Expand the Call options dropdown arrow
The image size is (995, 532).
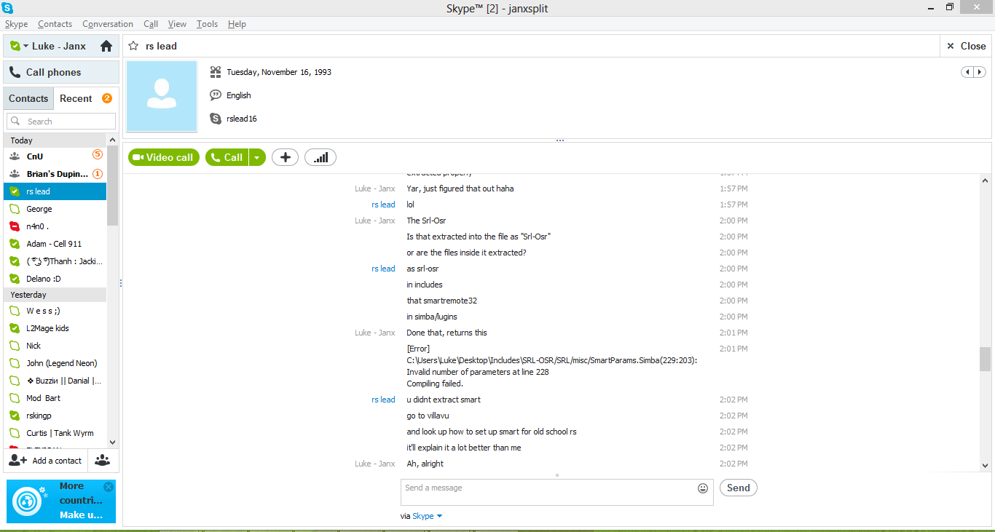258,157
